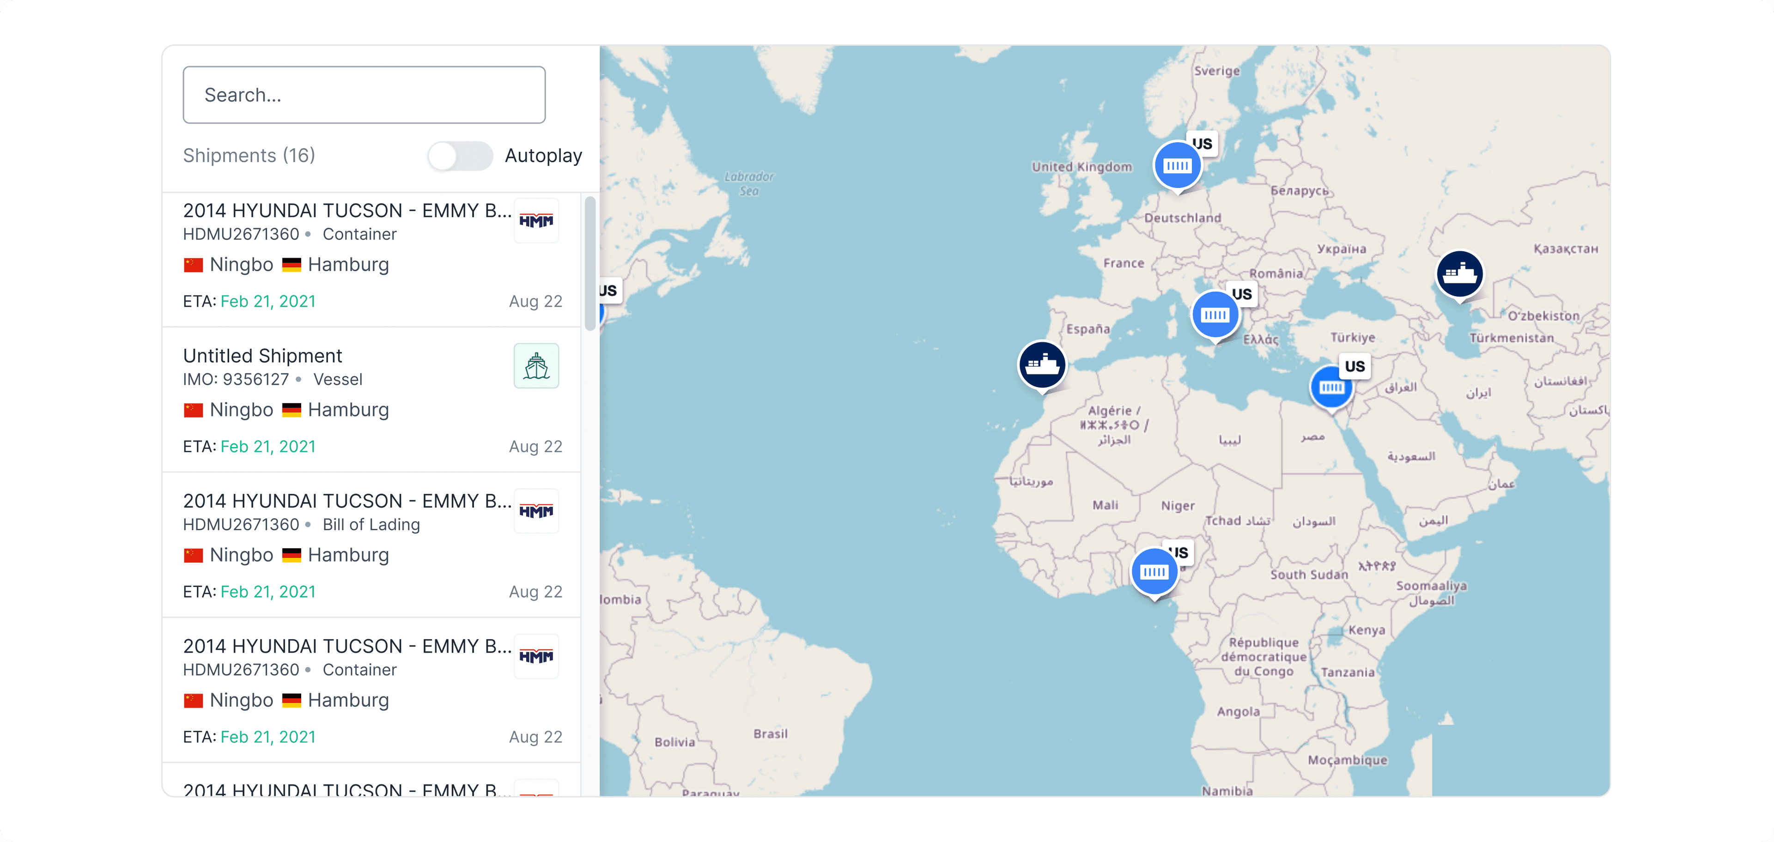Click Aug 22 date on Bill of Lading card
Viewport: 1774px width, 842px height.
536,592
